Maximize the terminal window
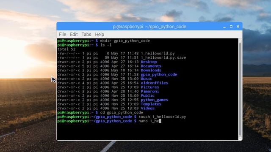This screenshot has width=271, height=152. click(x=231, y=27)
